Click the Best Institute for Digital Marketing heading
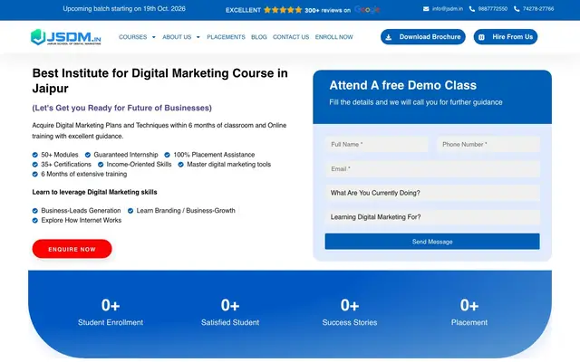580x362 pixels. click(159, 81)
